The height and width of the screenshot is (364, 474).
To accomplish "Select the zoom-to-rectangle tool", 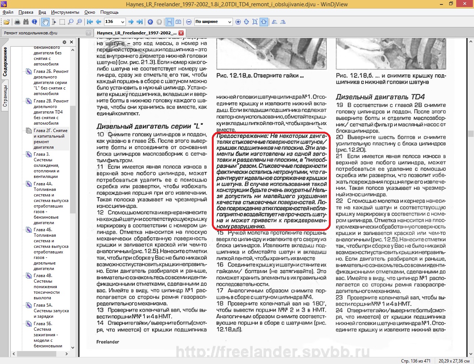I will 79,22.
